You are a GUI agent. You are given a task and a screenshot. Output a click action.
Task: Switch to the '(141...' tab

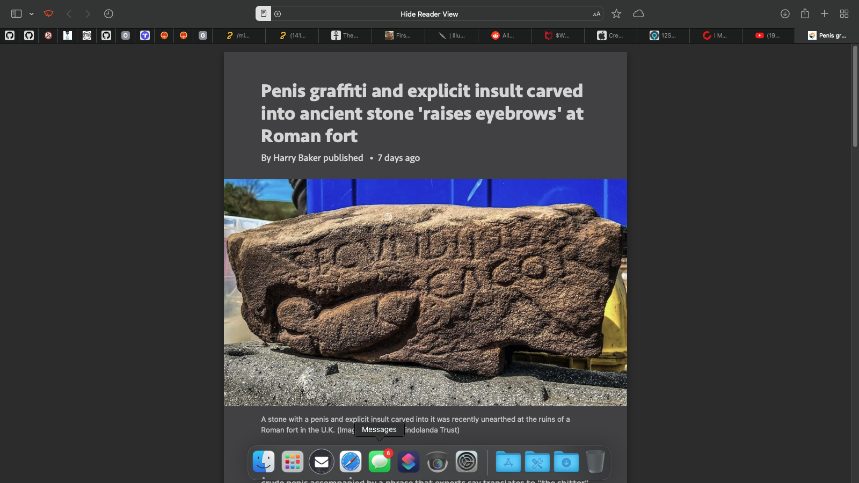tap(293, 35)
